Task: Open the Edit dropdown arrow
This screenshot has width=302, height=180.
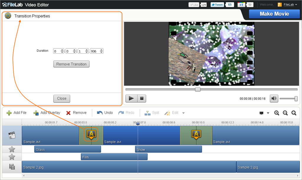Action: (x=183, y=113)
